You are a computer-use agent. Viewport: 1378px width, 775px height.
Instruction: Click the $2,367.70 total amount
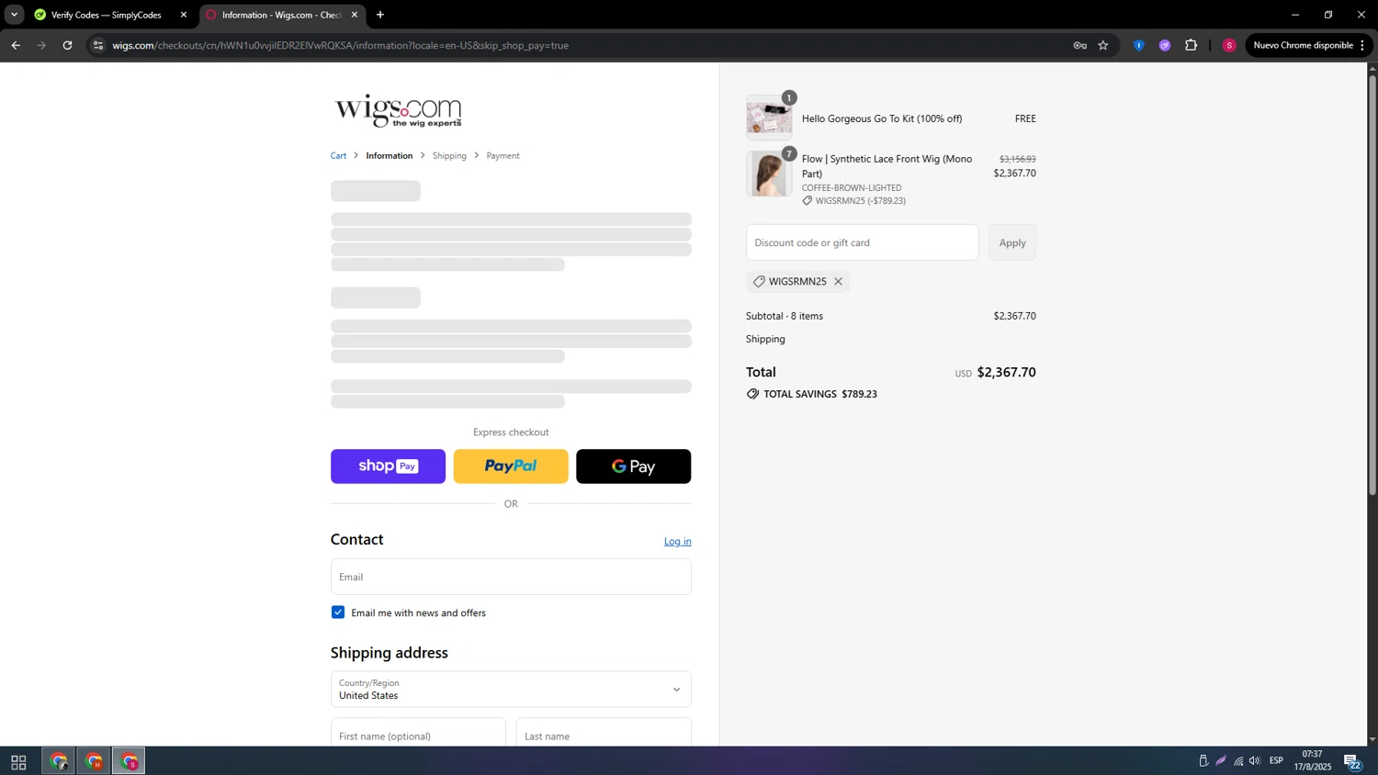click(x=1006, y=372)
